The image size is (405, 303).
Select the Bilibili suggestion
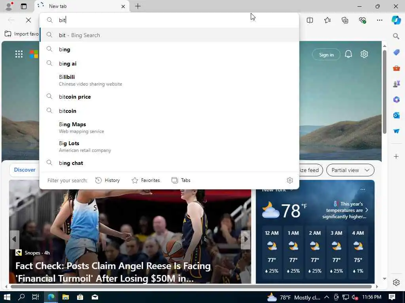(x=169, y=80)
